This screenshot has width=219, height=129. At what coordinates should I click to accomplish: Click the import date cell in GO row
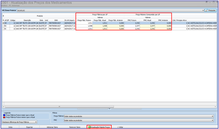pos(70,23)
